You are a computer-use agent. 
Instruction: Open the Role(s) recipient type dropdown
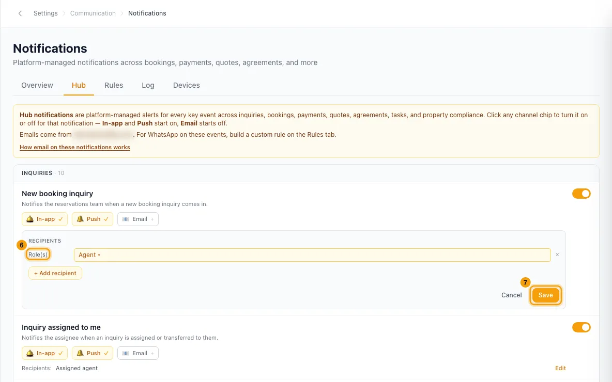[38, 254]
